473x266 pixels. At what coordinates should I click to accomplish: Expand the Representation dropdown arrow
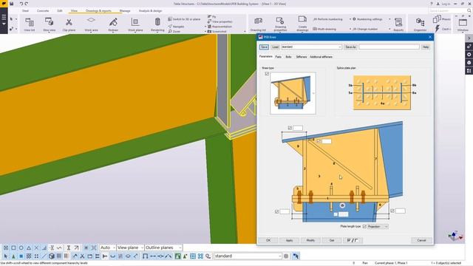click(205, 27)
